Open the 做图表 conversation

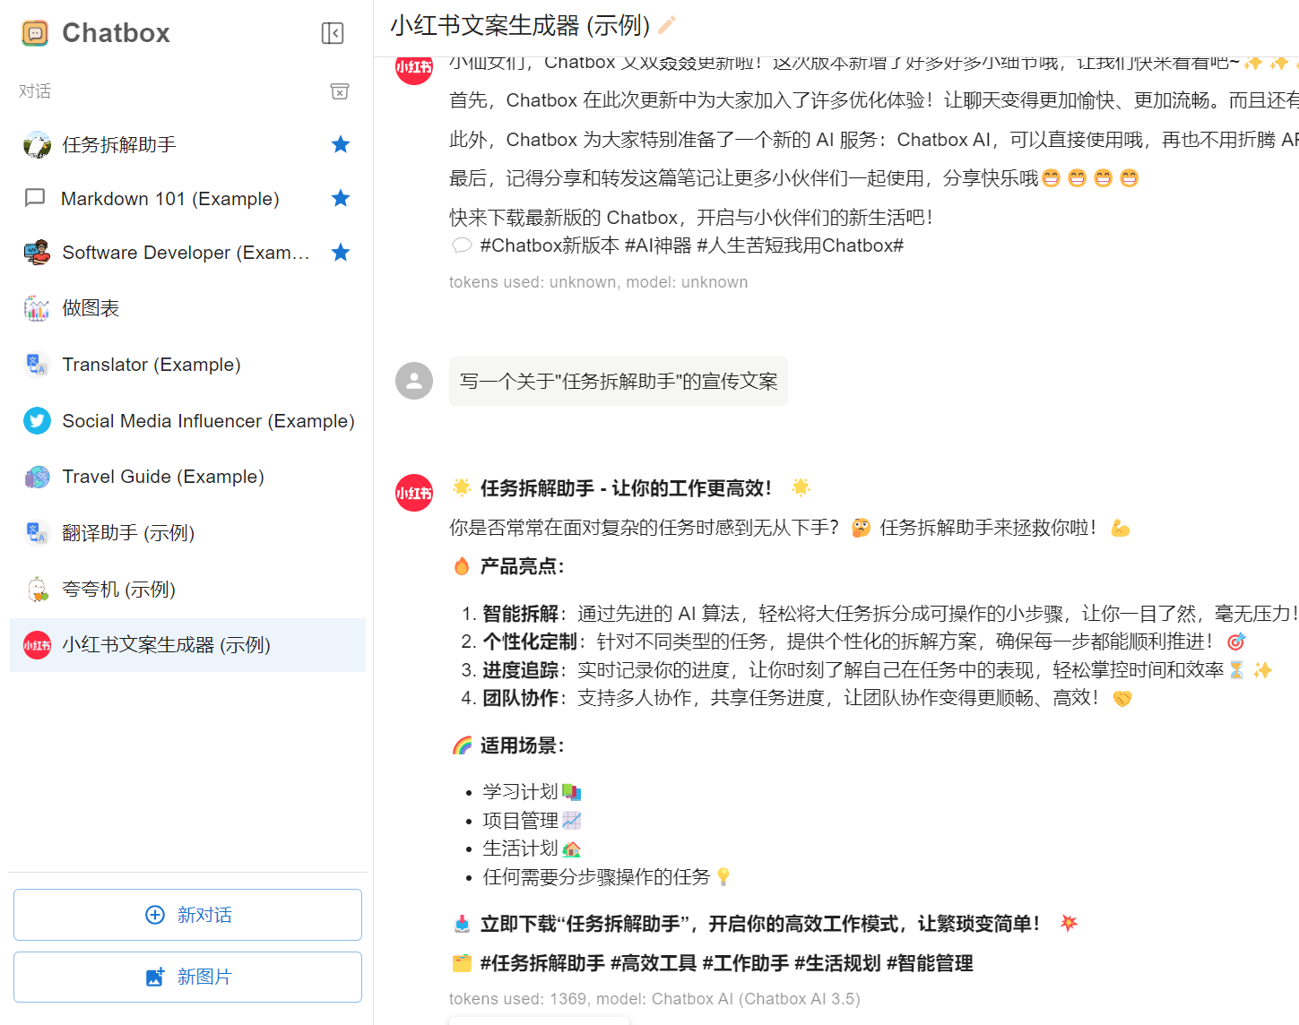click(187, 308)
